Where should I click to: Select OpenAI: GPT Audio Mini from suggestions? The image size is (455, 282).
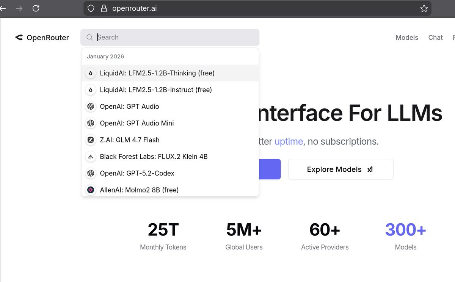coord(136,123)
